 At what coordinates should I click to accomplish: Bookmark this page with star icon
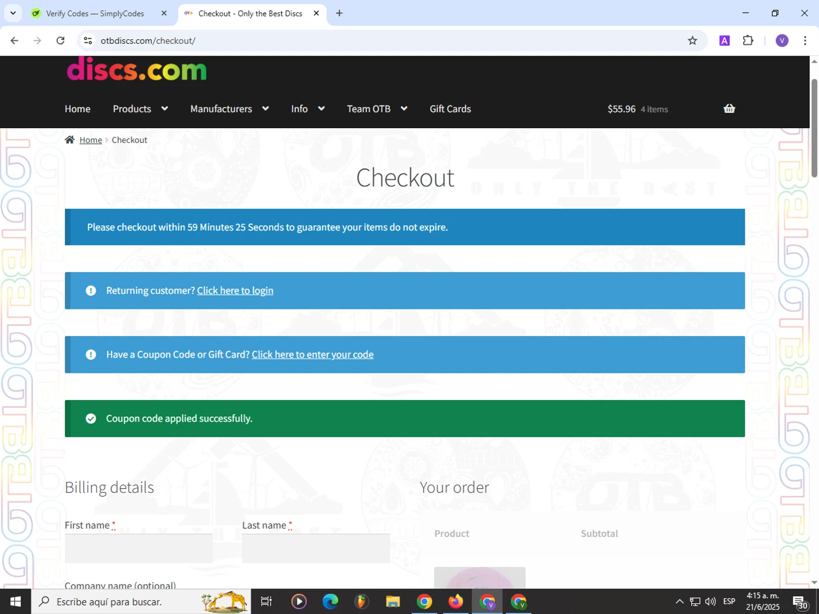click(692, 40)
